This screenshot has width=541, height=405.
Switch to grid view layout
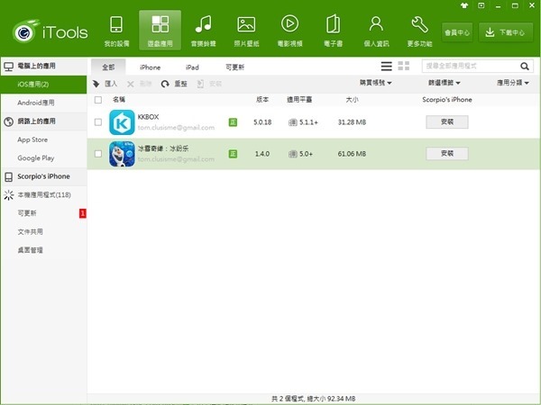[x=404, y=67]
